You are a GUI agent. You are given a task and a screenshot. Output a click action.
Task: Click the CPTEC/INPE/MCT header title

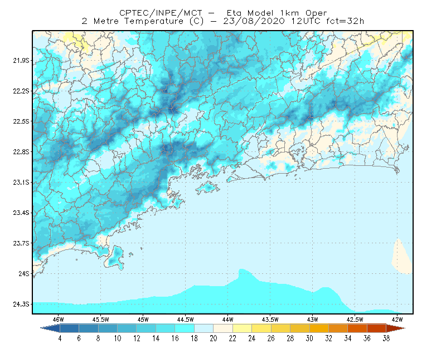[x=161, y=13]
